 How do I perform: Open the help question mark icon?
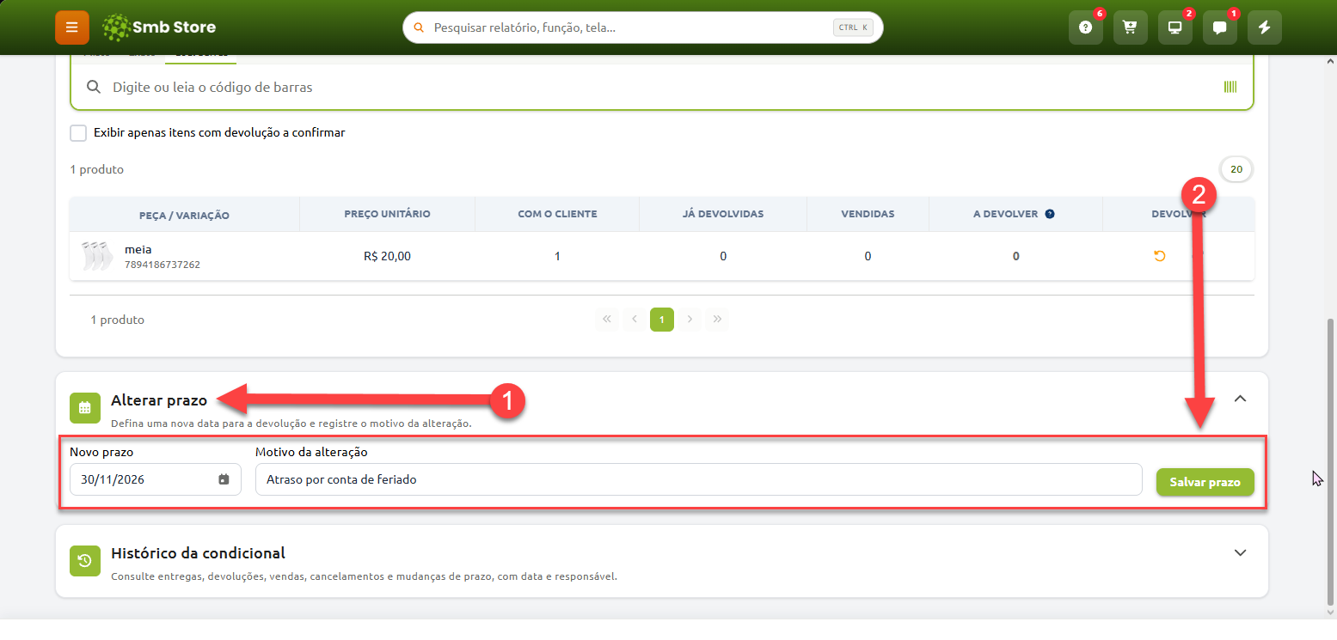(x=1086, y=27)
